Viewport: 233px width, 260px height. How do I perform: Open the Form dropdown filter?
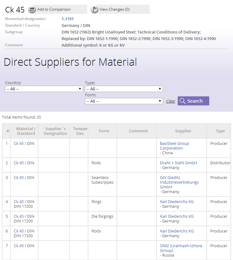(124, 101)
